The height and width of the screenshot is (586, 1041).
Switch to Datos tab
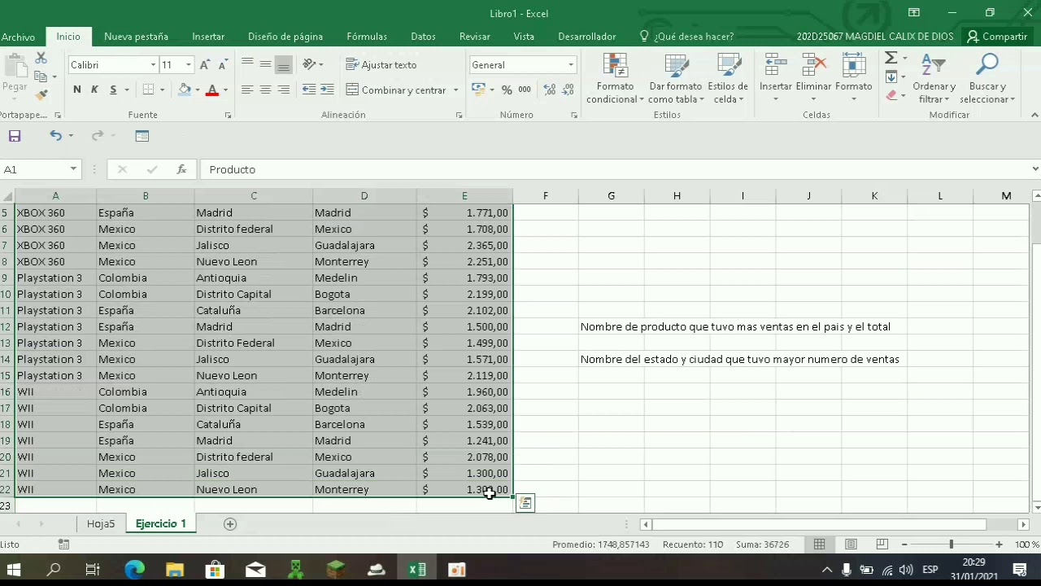(x=423, y=37)
